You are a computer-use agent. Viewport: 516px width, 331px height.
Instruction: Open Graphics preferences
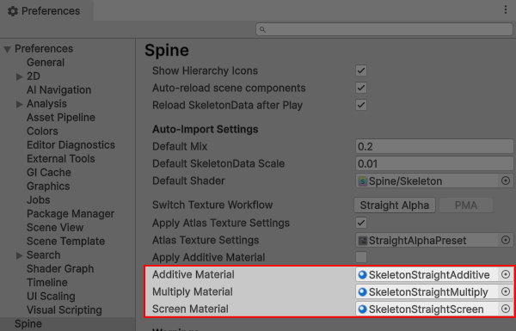pos(48,187)
